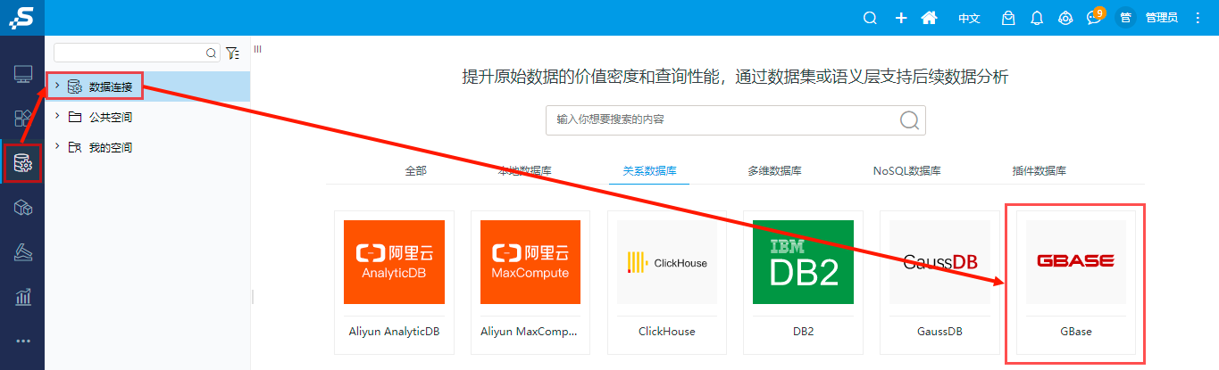Click the ClickHouse text label

(666, 331)
